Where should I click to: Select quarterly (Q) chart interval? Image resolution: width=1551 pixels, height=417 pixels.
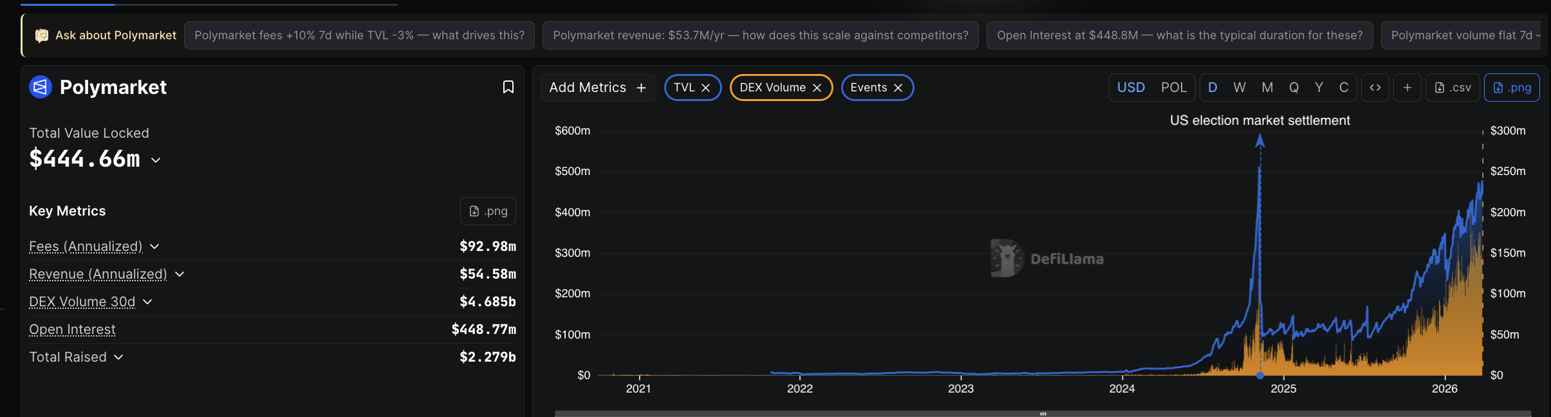pos(1294,88)
